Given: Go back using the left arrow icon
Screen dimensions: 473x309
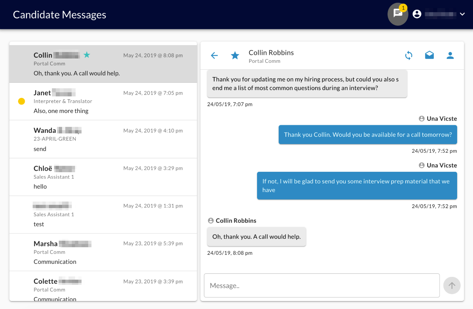Looking at the screenshot, I should [x=215, y=55].
